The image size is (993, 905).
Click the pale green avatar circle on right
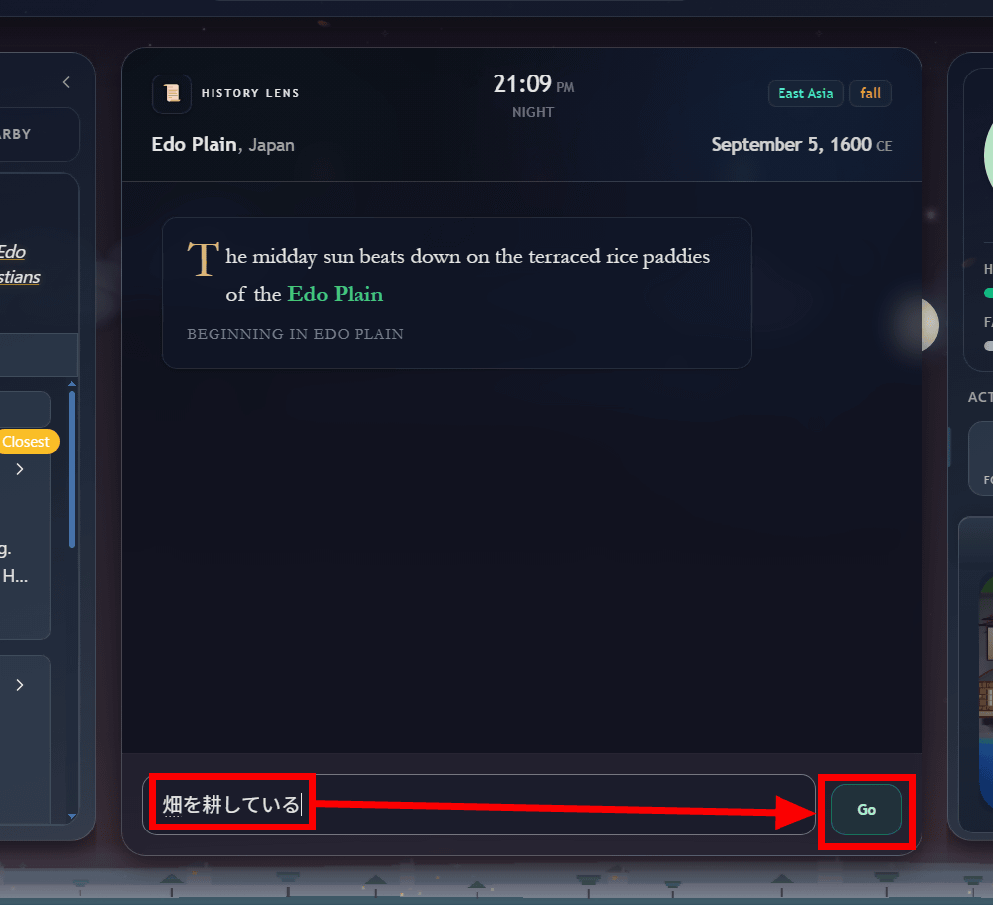988,156
